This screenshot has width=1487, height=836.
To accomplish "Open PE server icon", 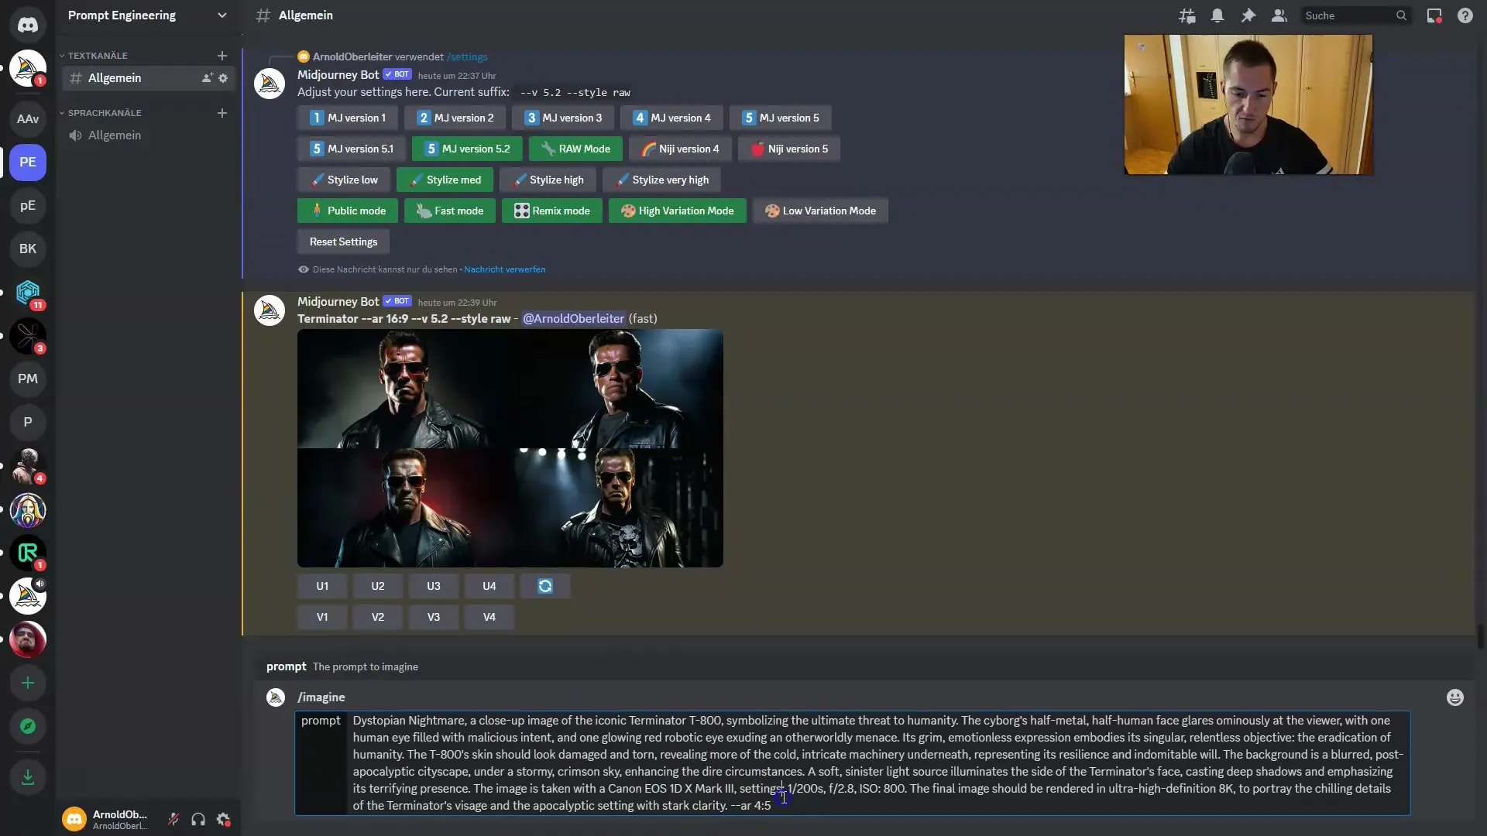I will pyautogui.click(x=28, y=163).
